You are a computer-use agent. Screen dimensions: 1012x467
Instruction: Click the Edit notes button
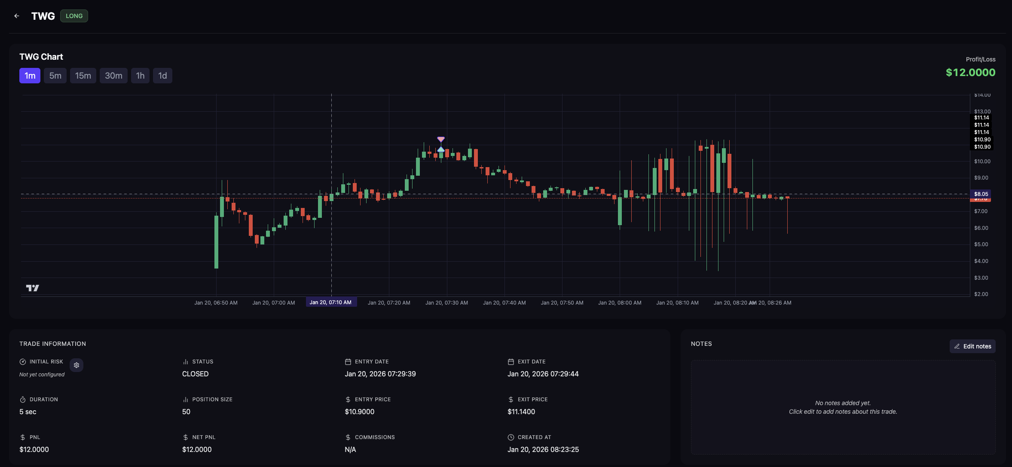[x=972, y=346]
